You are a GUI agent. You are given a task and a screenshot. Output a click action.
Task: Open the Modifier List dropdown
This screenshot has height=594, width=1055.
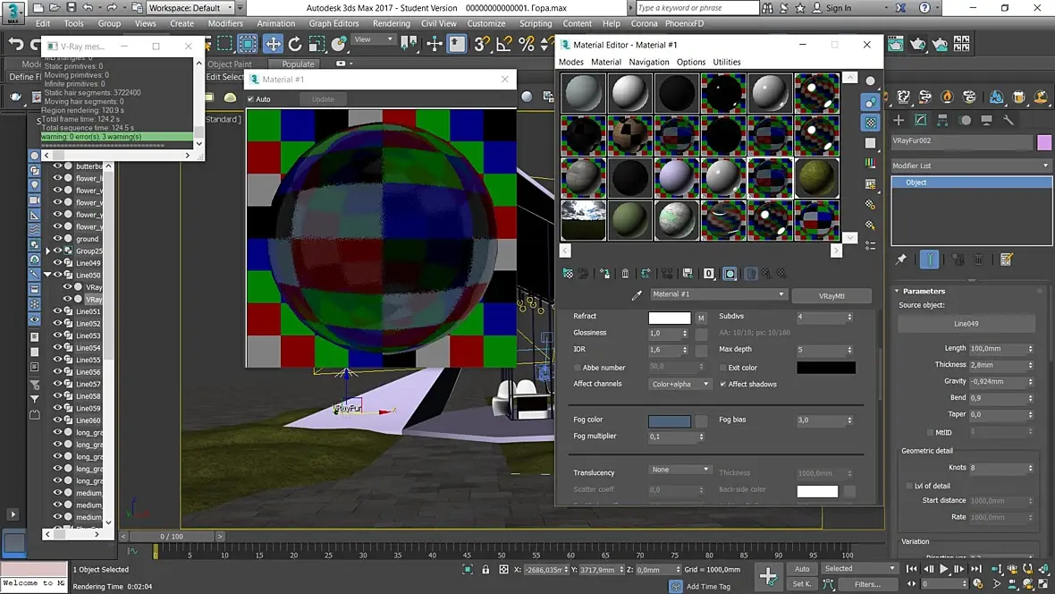pyautogui.click(x=971, y=165)
